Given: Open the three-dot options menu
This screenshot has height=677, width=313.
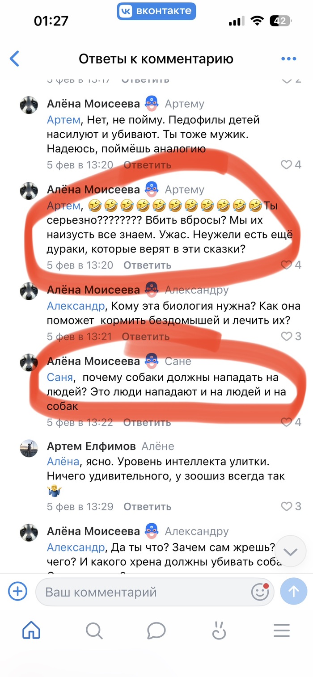Looking at the screenshot, I should point(288,59).
